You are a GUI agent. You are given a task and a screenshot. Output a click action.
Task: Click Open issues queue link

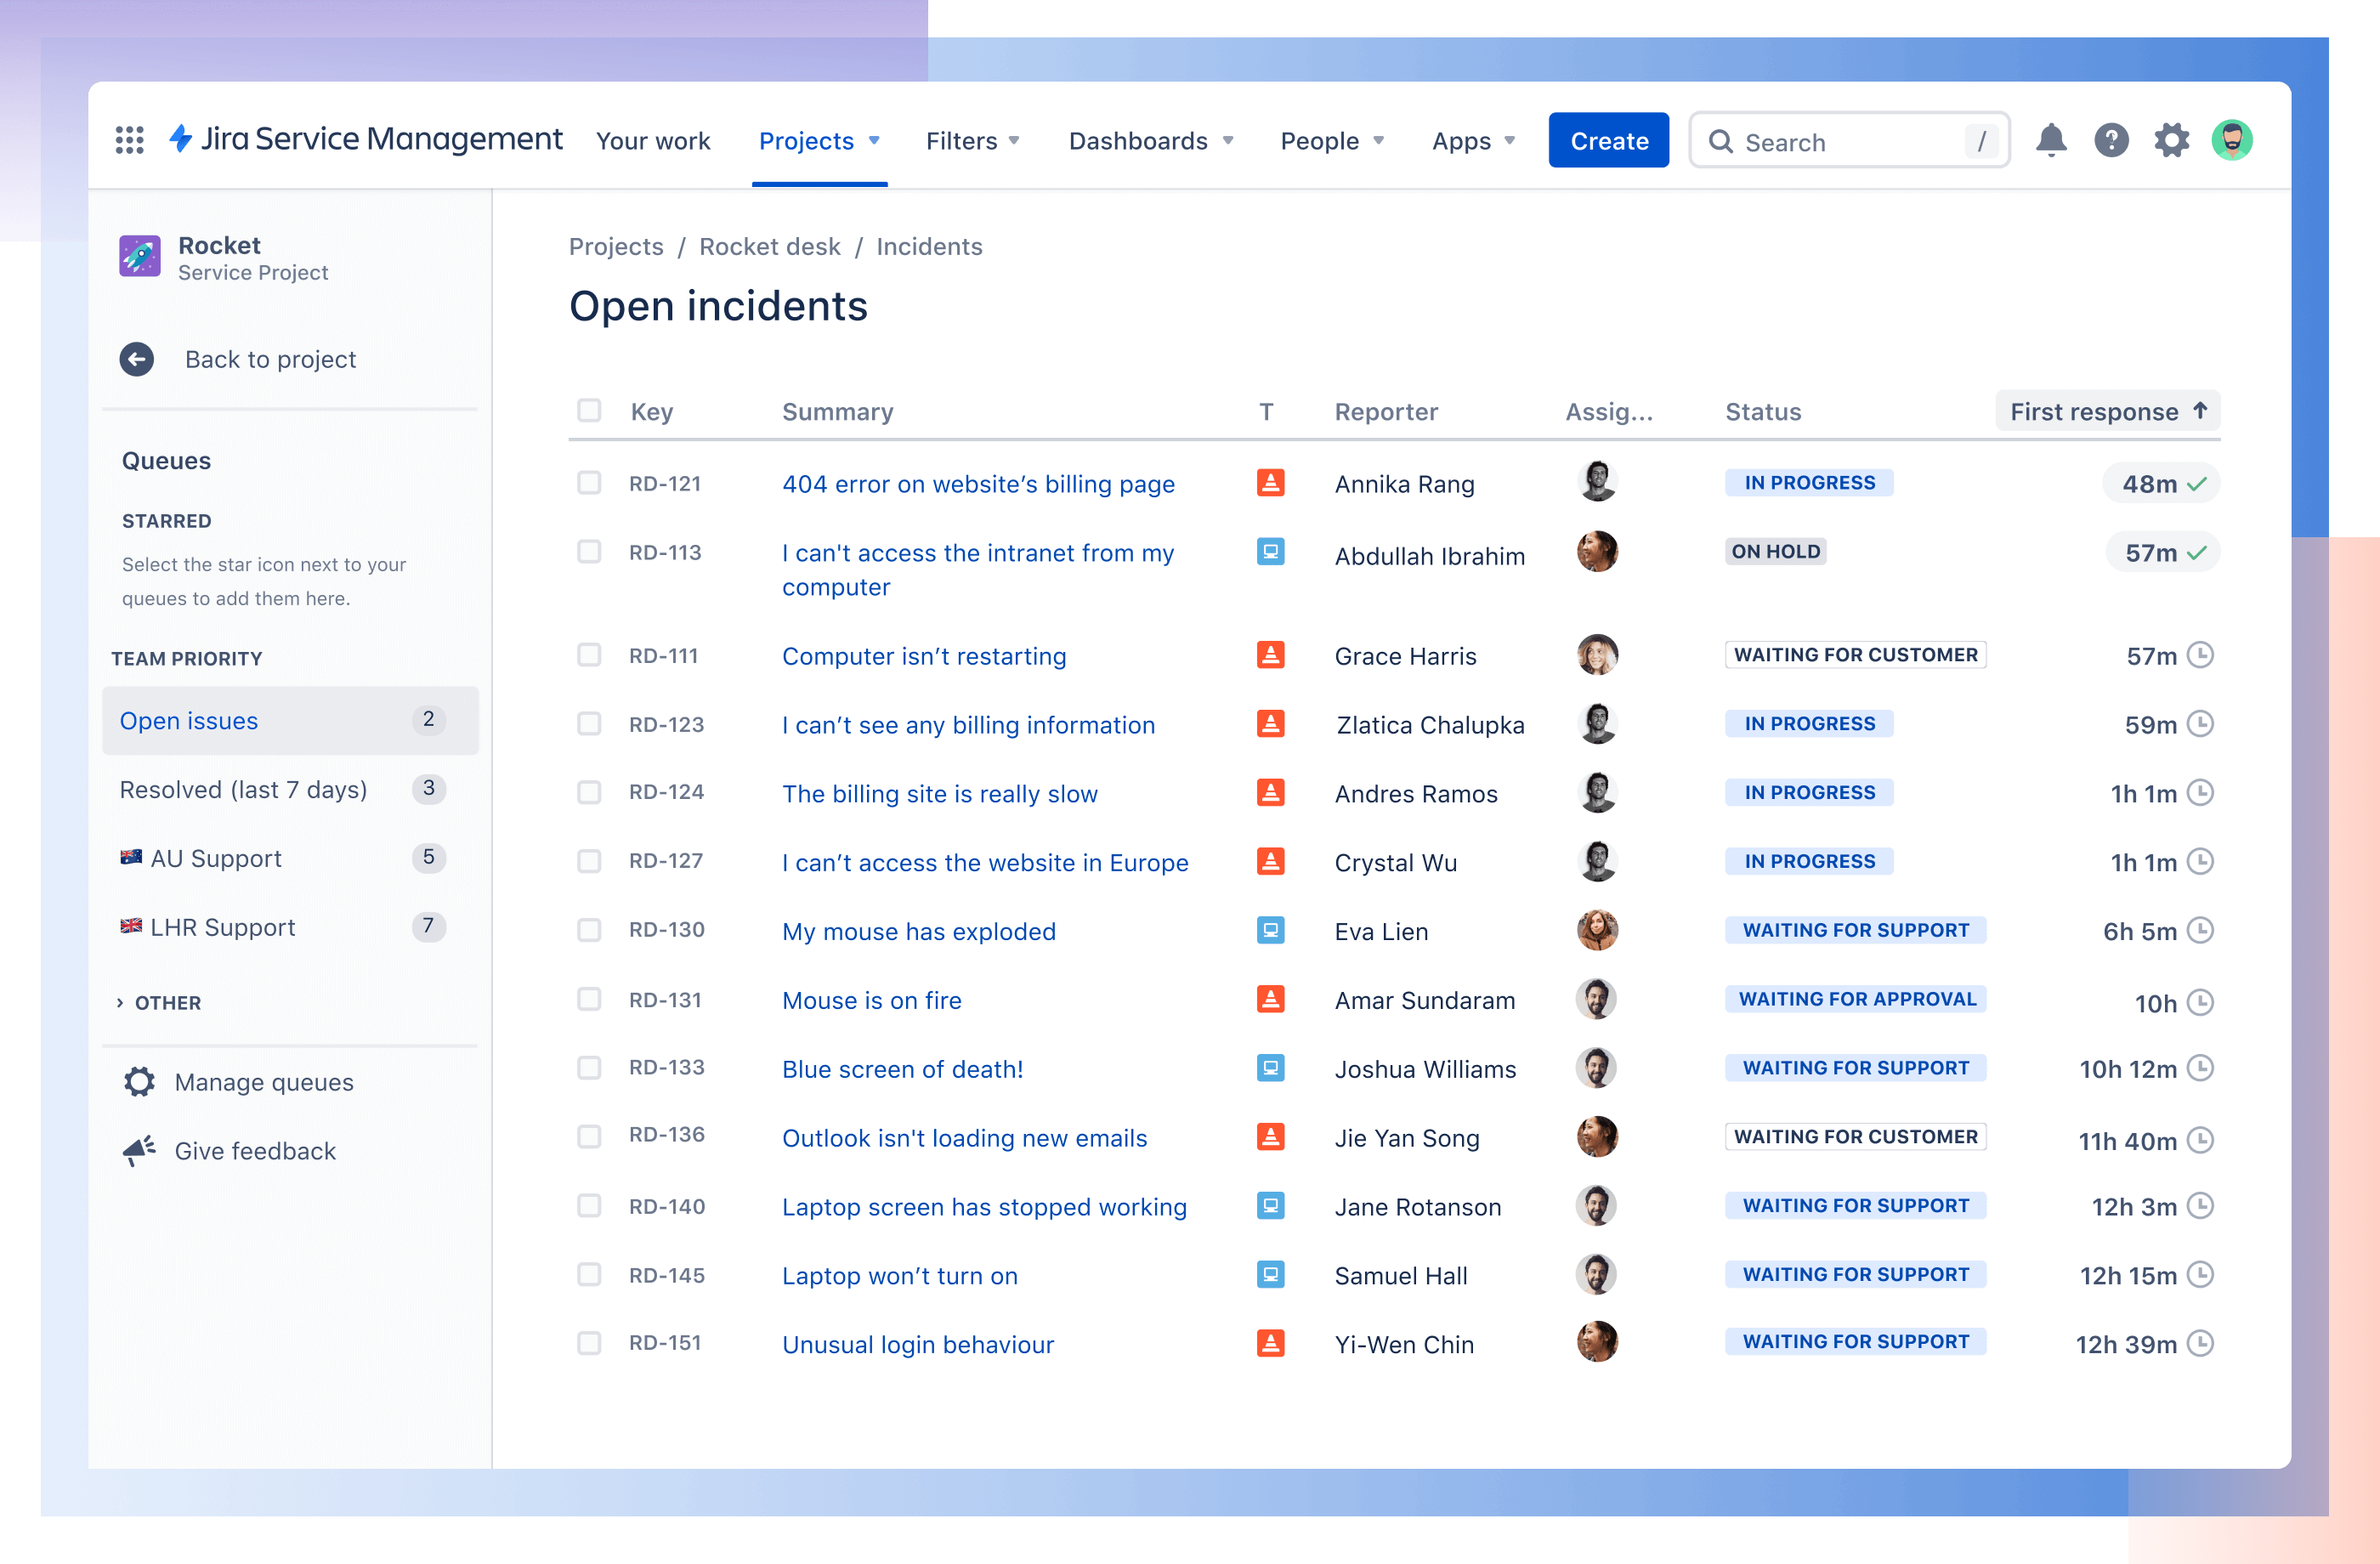coord(189,719)
